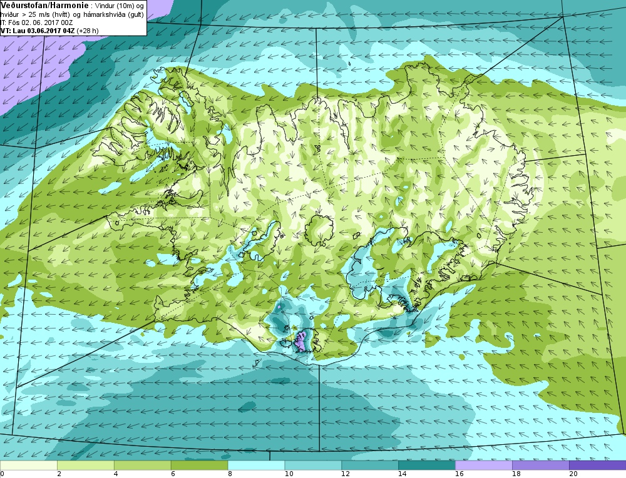Click the legend scale label '16'
Screen dimensions: 626x478
(x=459, y=474)
